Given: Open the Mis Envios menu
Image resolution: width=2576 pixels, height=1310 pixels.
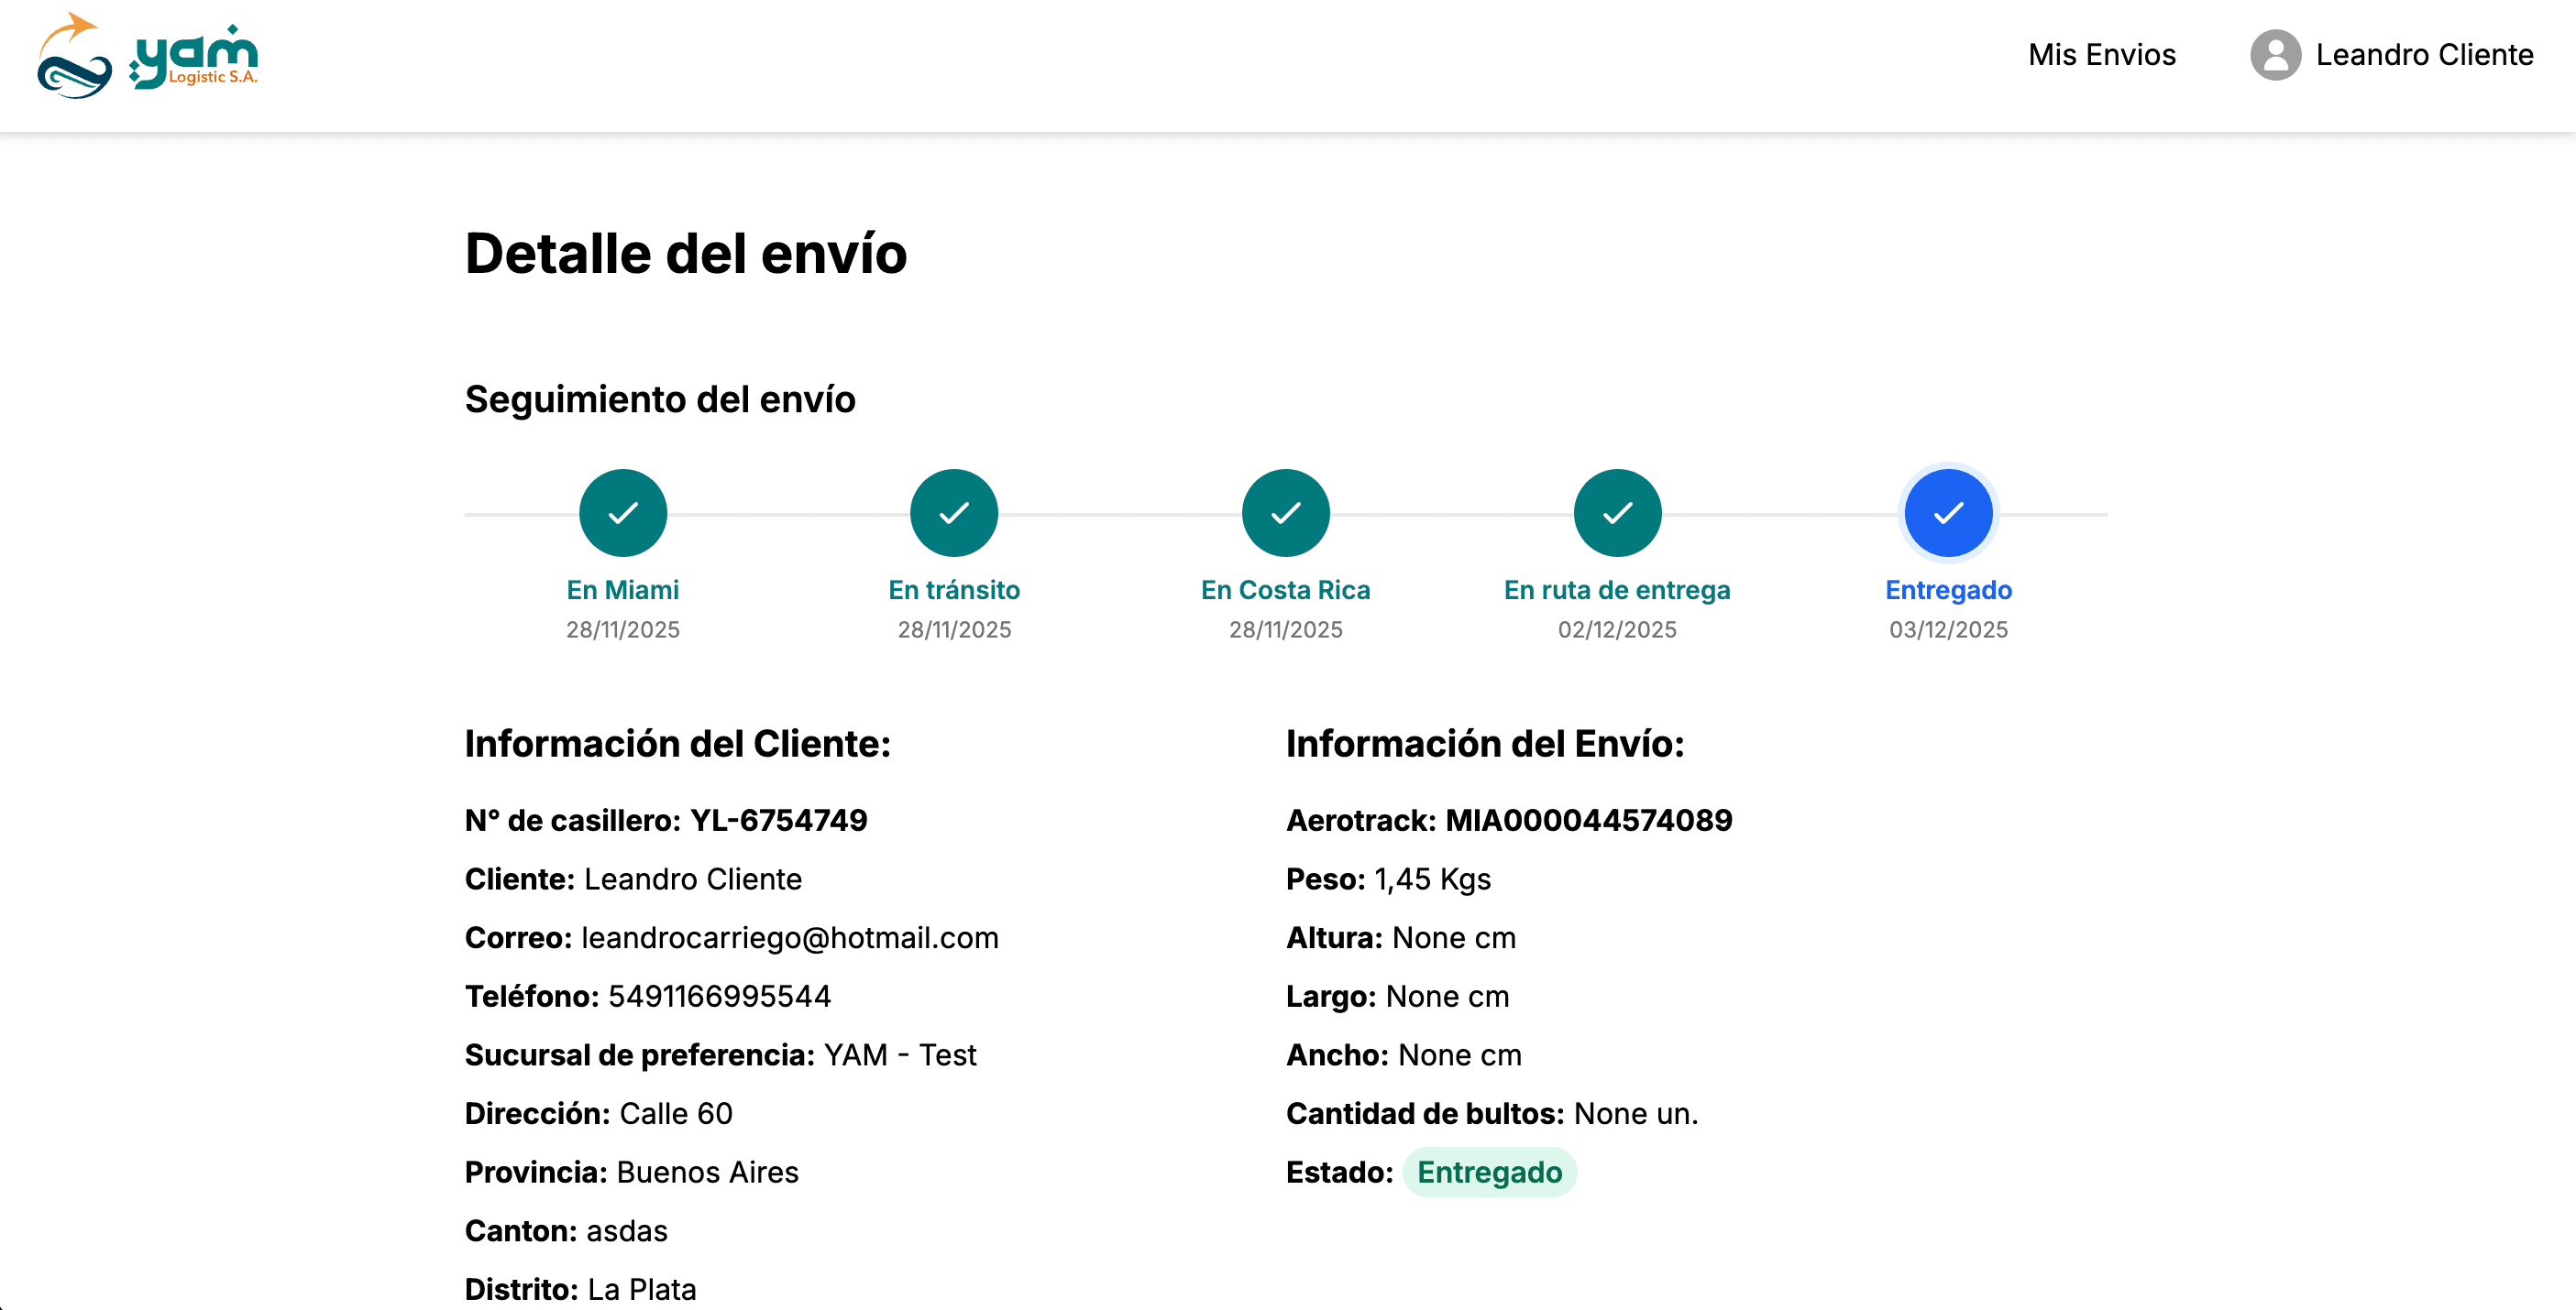Looking at the screenshot, I should pos(2101,56).
